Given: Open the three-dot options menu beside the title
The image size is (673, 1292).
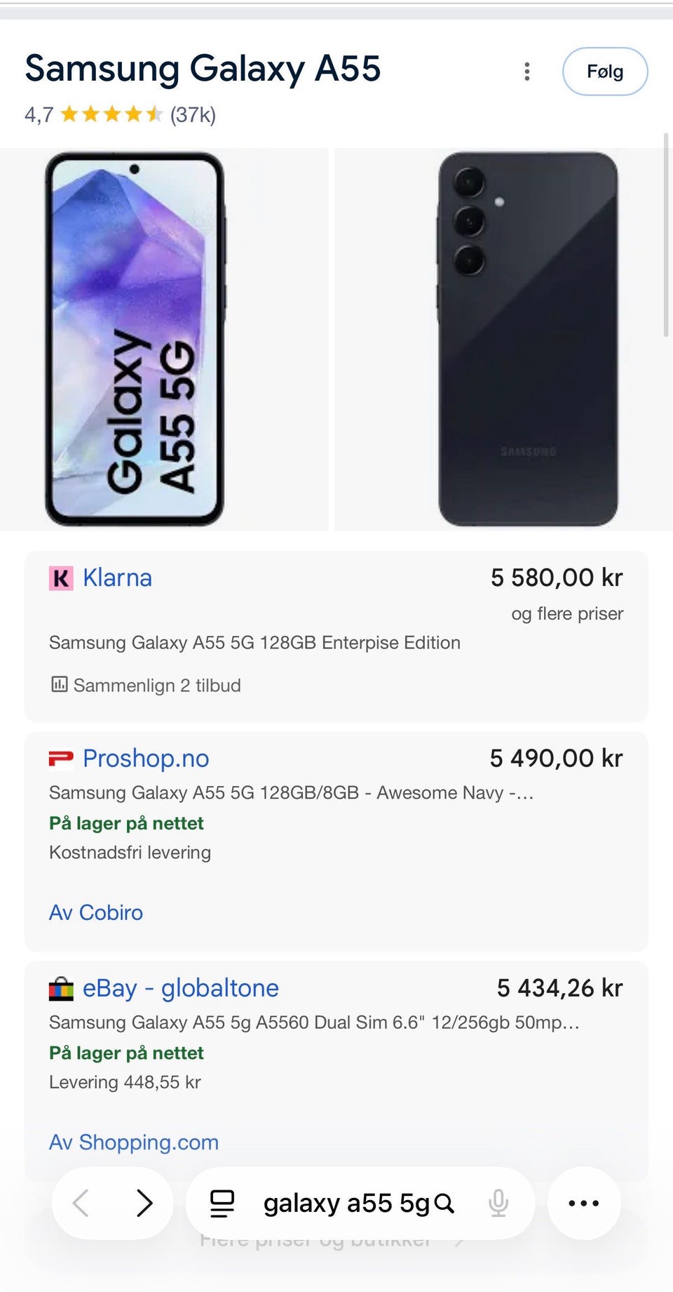Looking at the screenshot, I should 527,72.
